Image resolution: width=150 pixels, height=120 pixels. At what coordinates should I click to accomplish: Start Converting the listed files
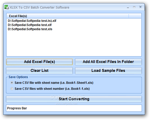point(74,99)
